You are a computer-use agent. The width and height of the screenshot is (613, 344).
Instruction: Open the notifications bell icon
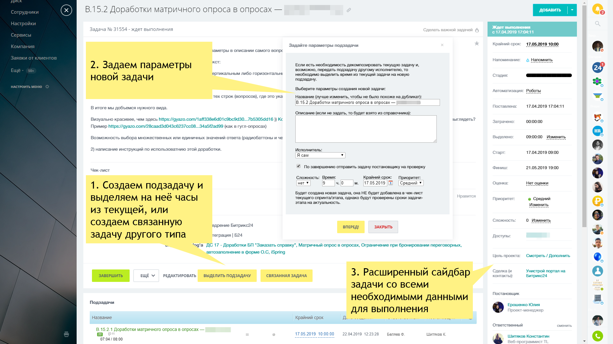[597, 9]
